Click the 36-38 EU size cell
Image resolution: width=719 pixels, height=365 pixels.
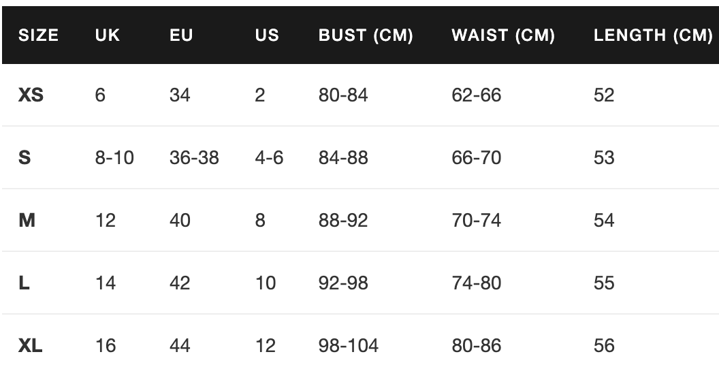pos(194,158)
